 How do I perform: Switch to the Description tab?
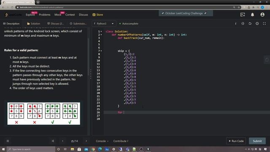(x=11, y=24)
